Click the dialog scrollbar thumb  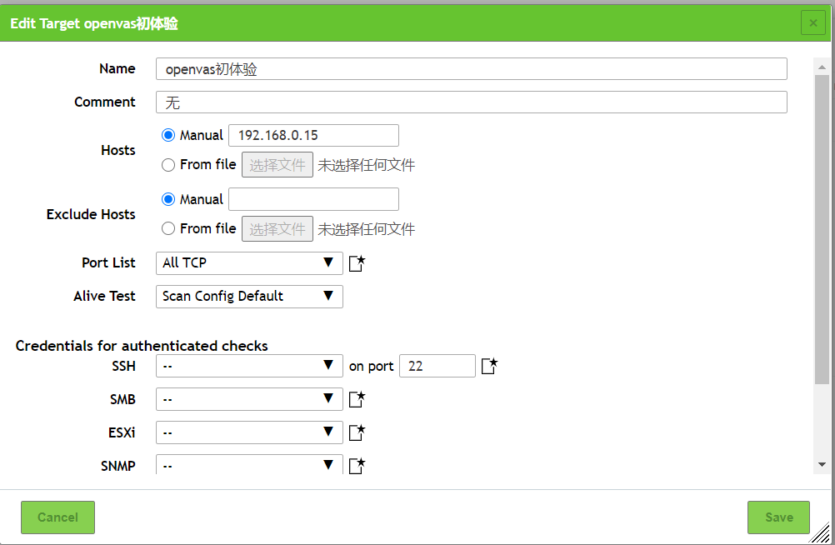822,229
